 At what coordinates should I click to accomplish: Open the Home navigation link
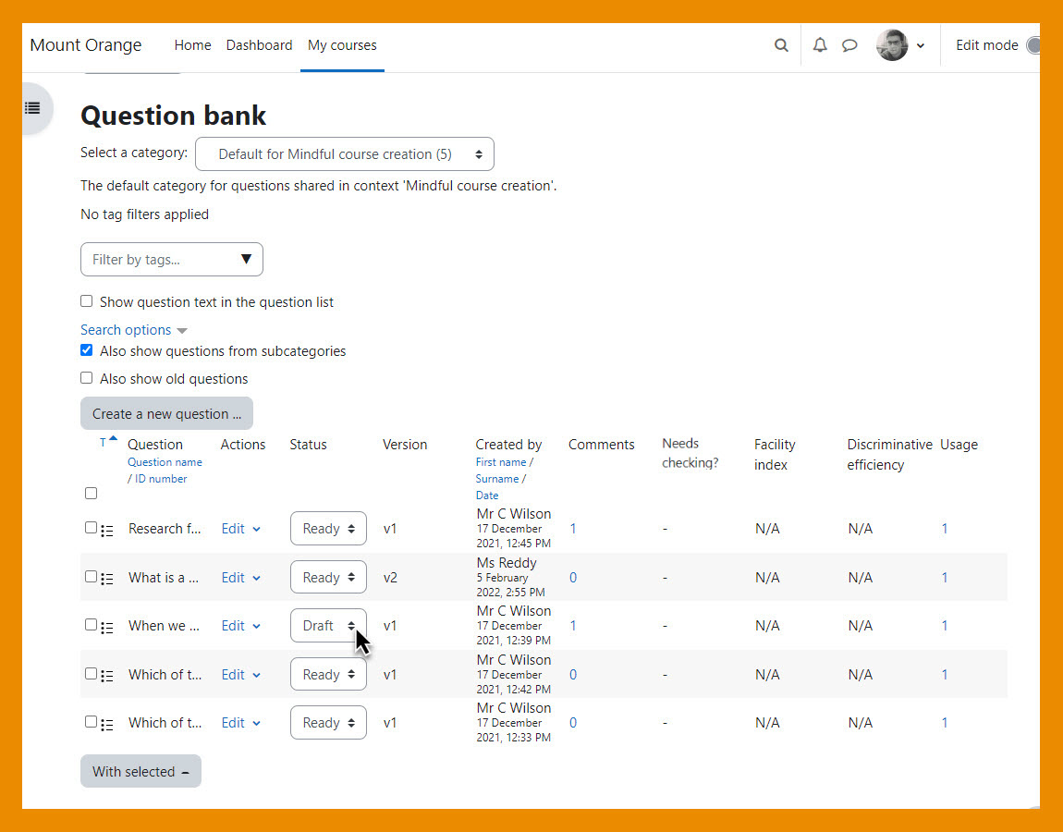click(x=192, y=45)
